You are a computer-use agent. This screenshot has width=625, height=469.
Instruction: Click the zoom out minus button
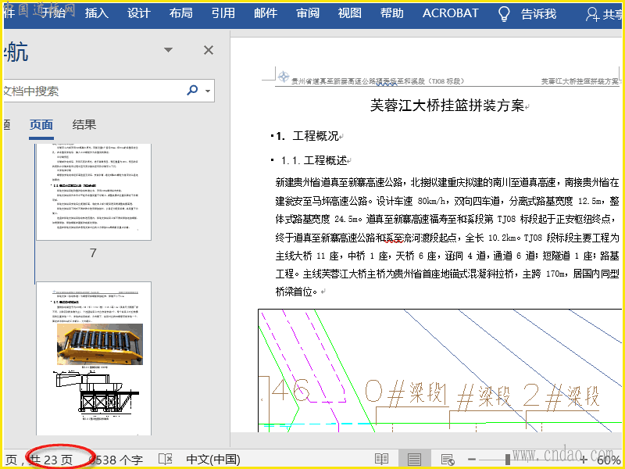(x=472, y=460)
